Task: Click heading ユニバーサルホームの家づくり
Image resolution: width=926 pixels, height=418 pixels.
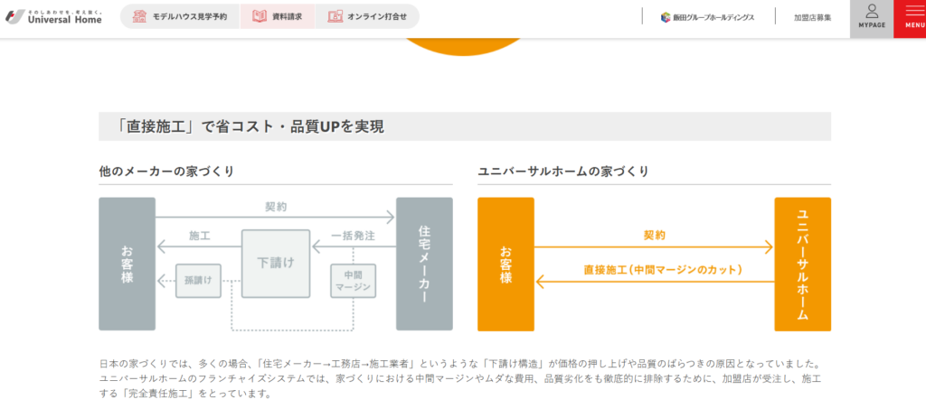Action: (x=563, y=172)
